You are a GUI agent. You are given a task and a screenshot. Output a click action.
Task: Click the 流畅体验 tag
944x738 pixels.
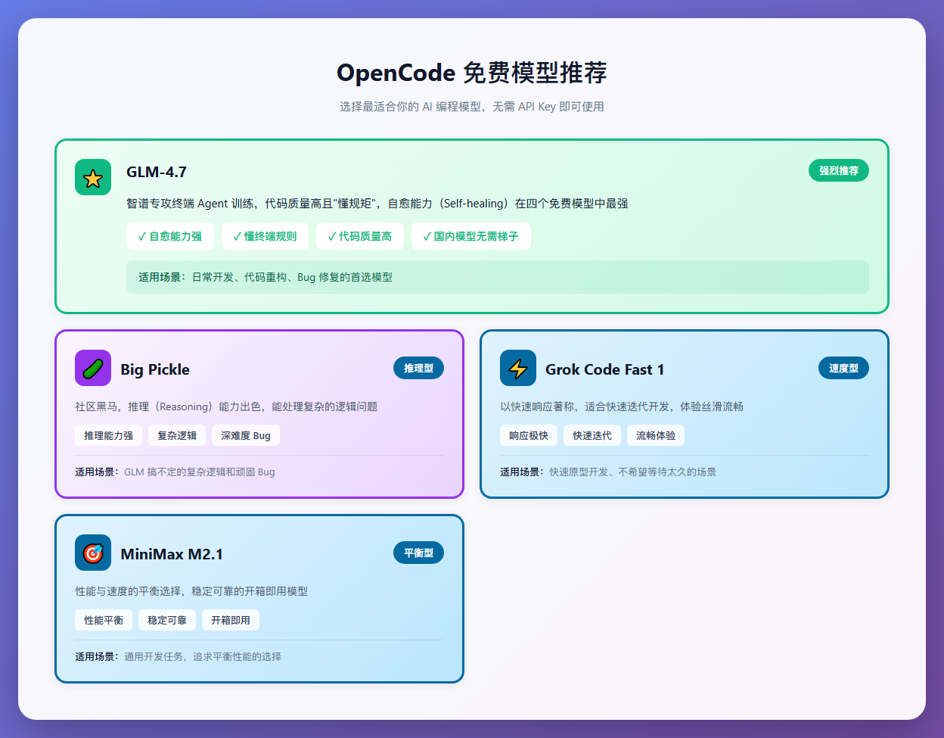656,435
